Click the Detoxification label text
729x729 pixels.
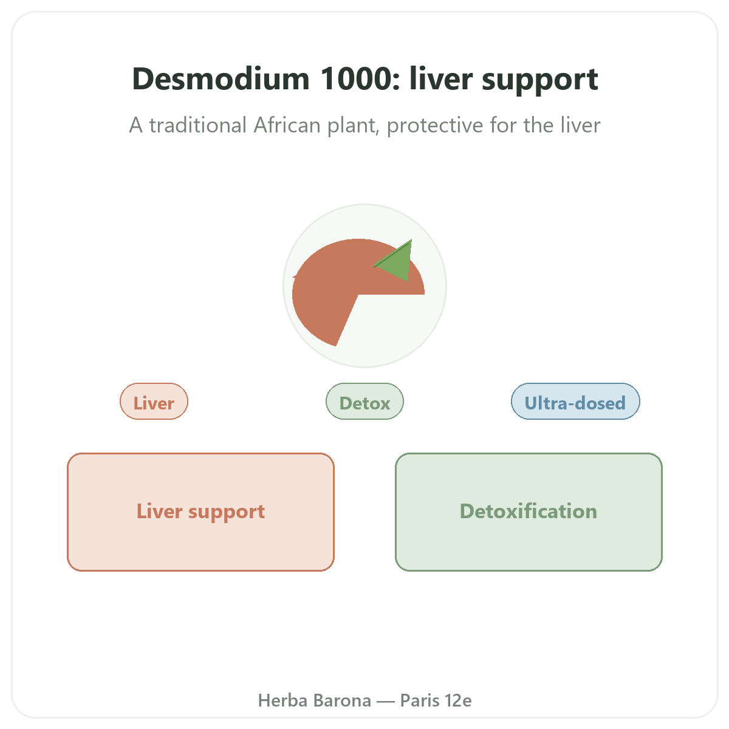click(529, 511)
